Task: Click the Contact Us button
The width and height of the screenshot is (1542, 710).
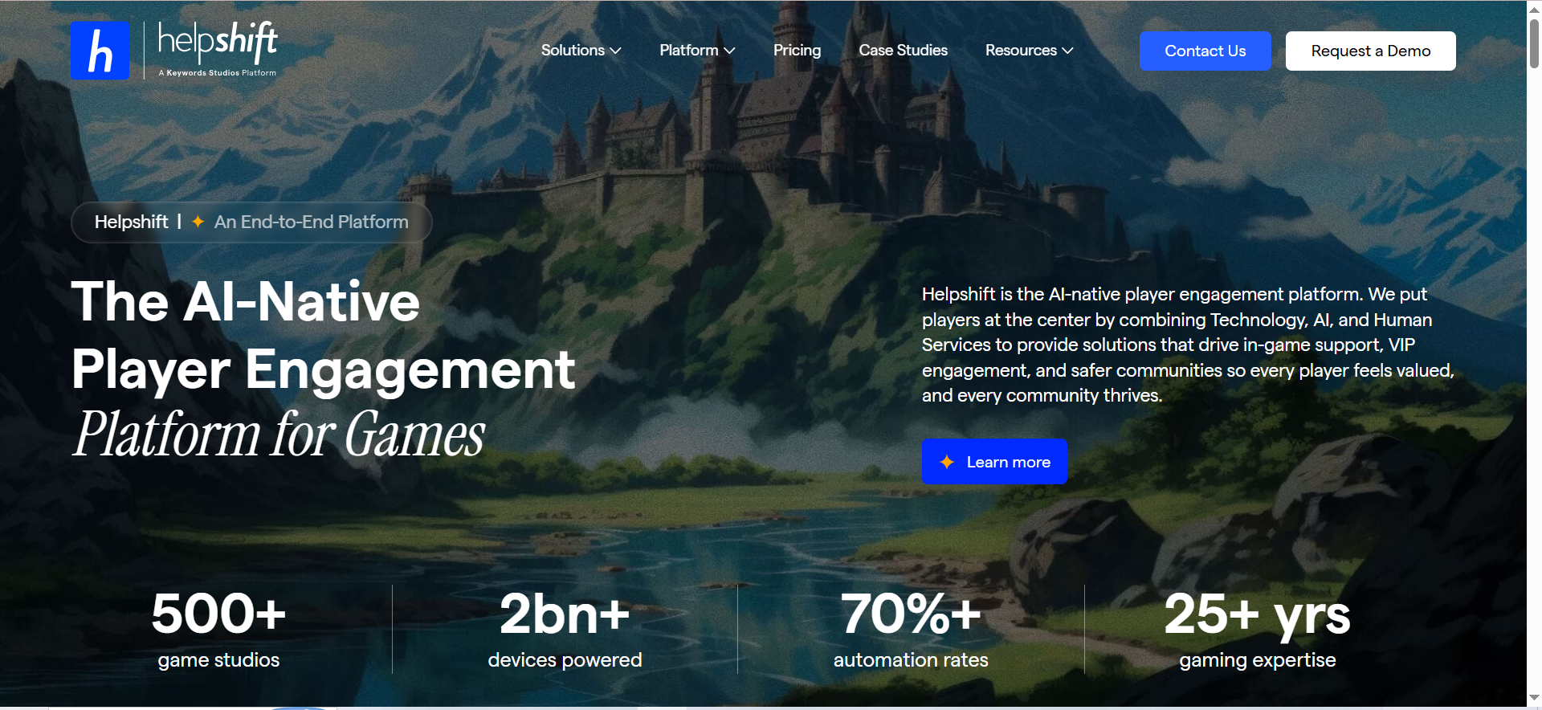Action: (1205, 51)
